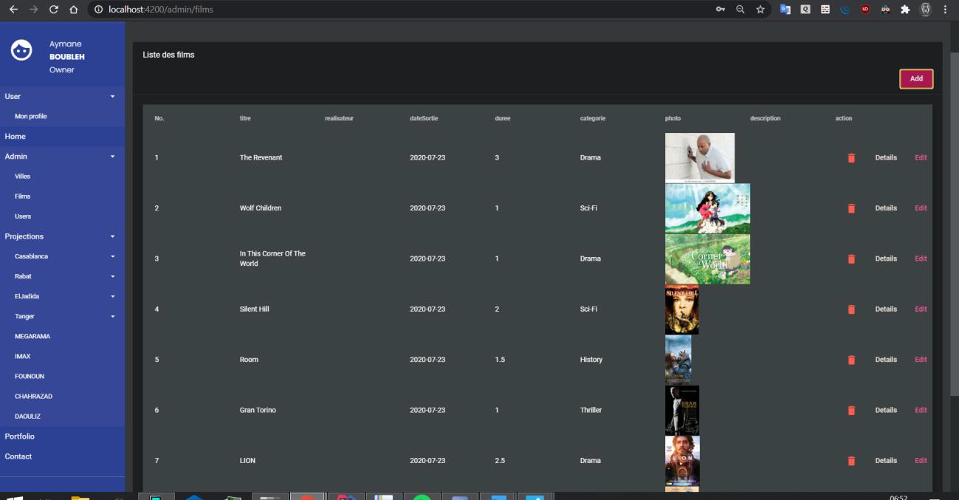Open the Chrome three-dot menu icon

coord(944,10)
